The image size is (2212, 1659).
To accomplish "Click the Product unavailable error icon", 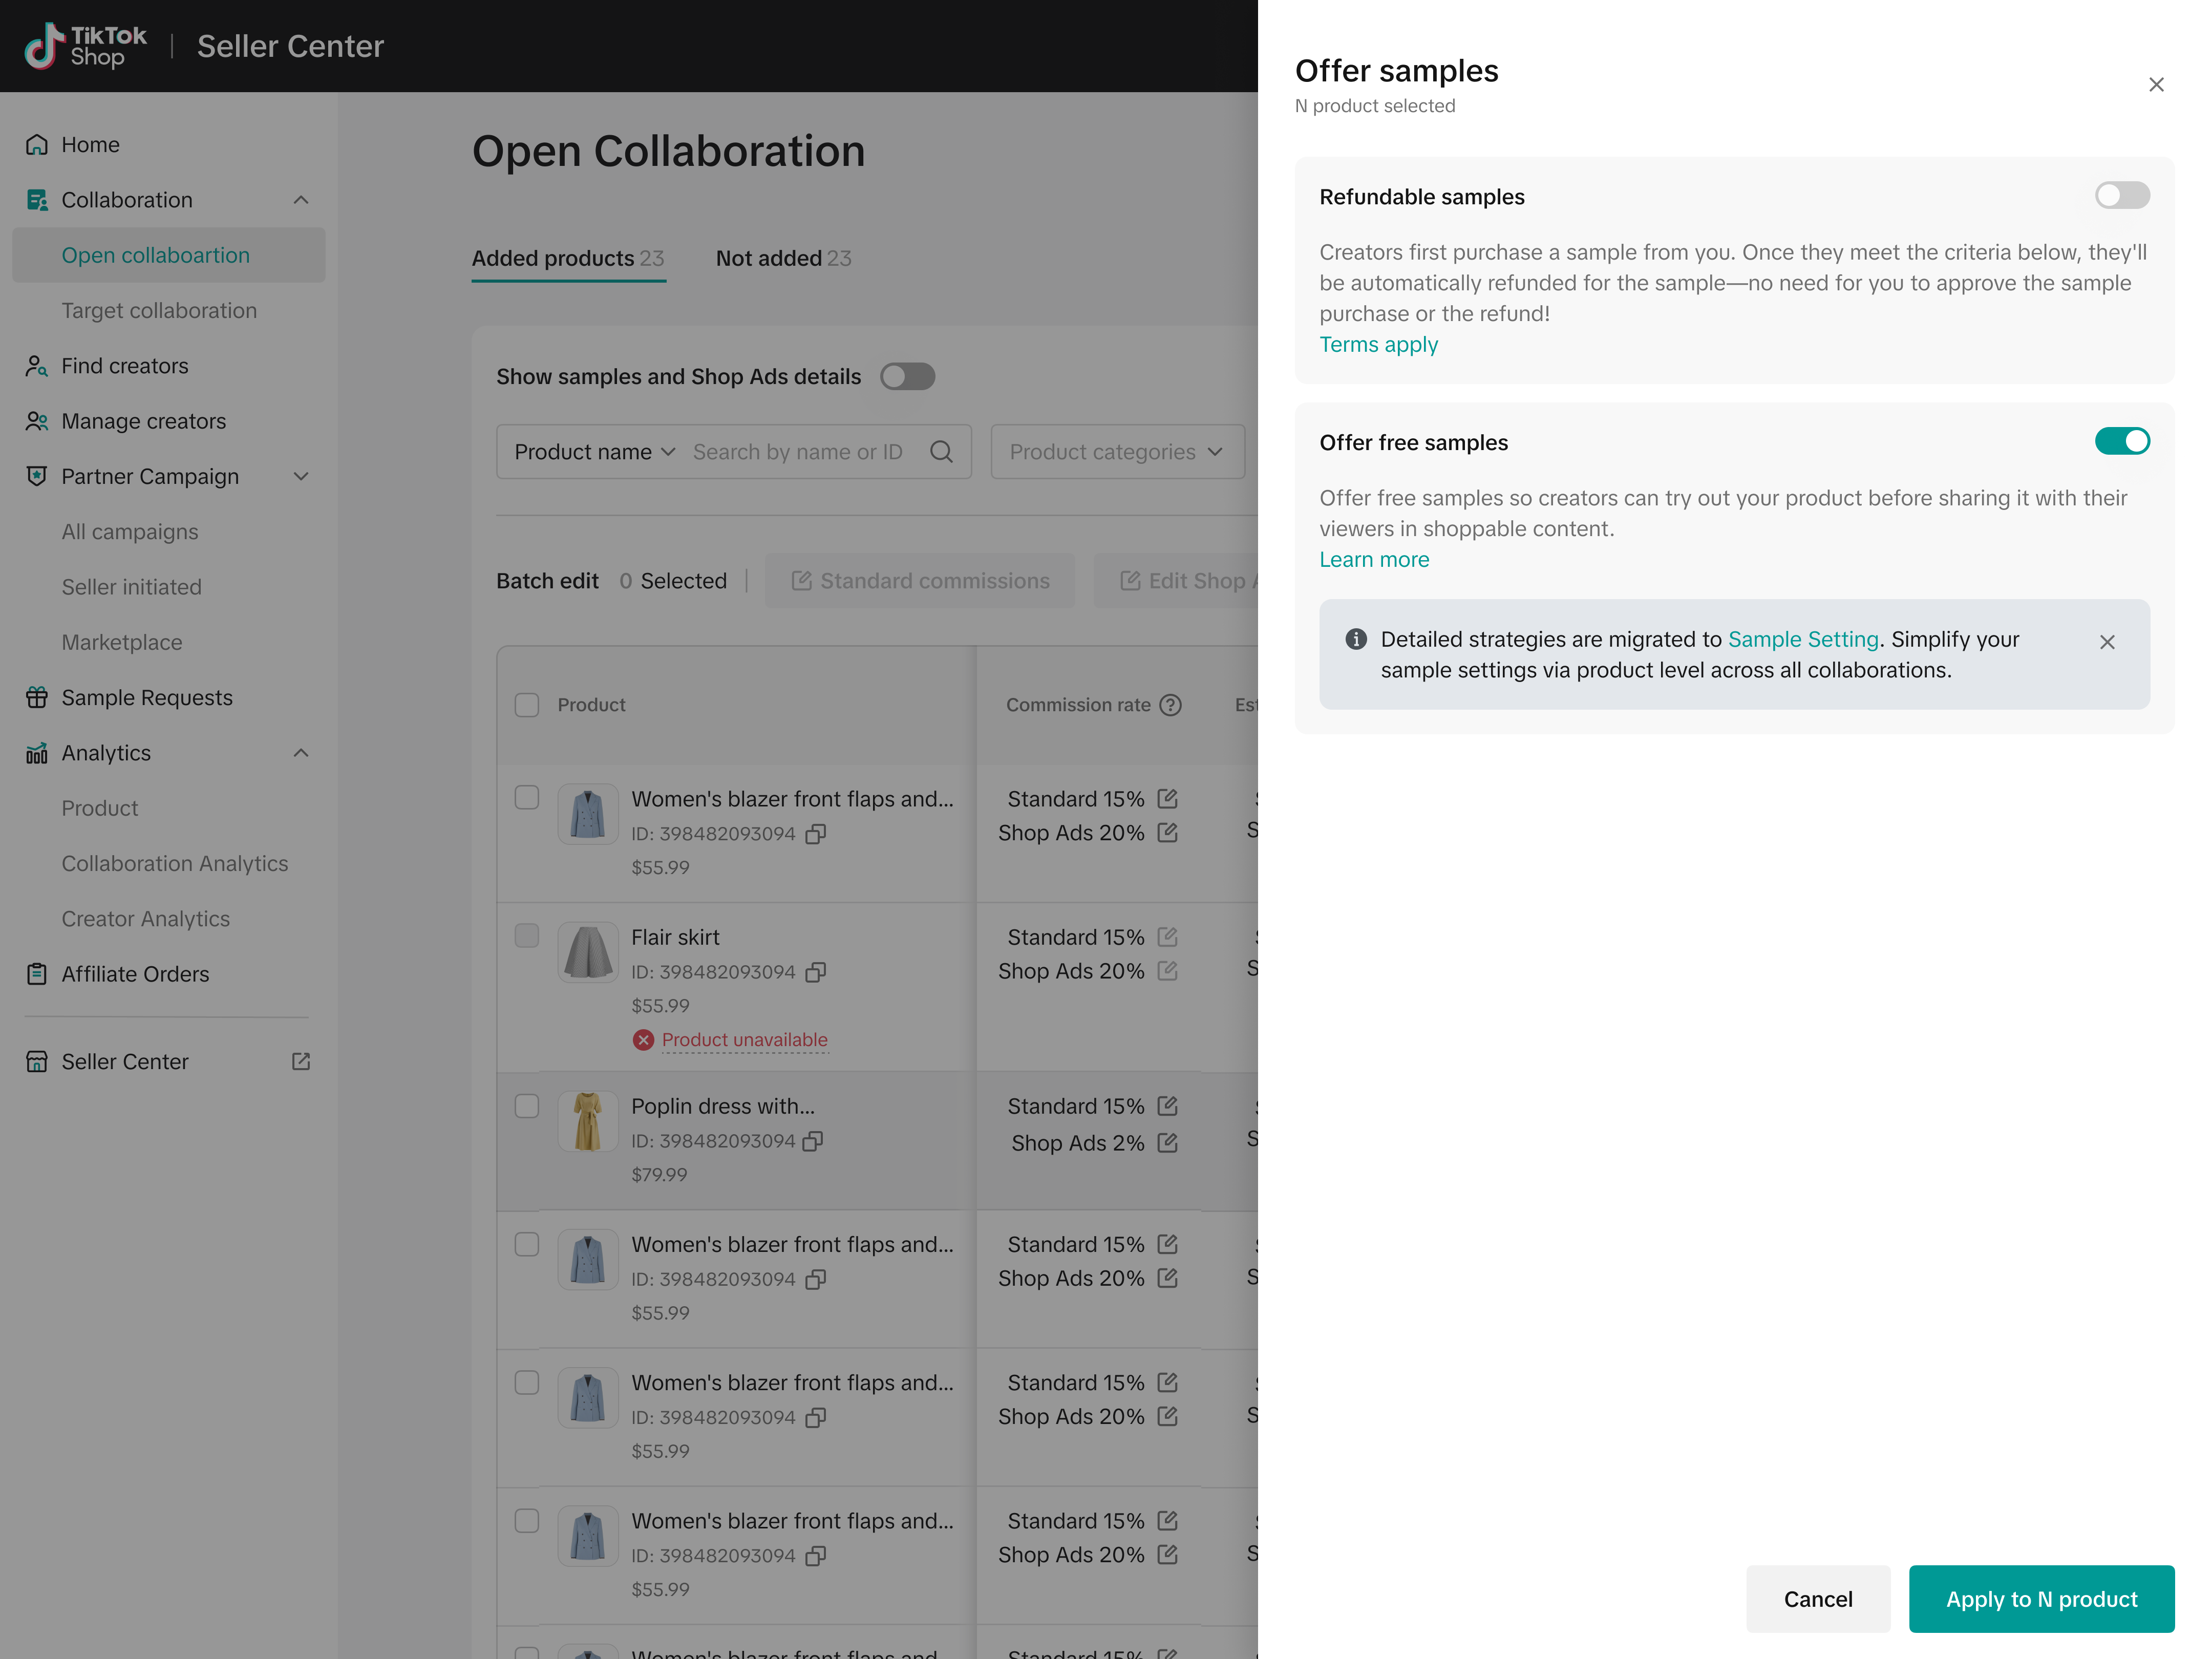I will pos(643,1040).
